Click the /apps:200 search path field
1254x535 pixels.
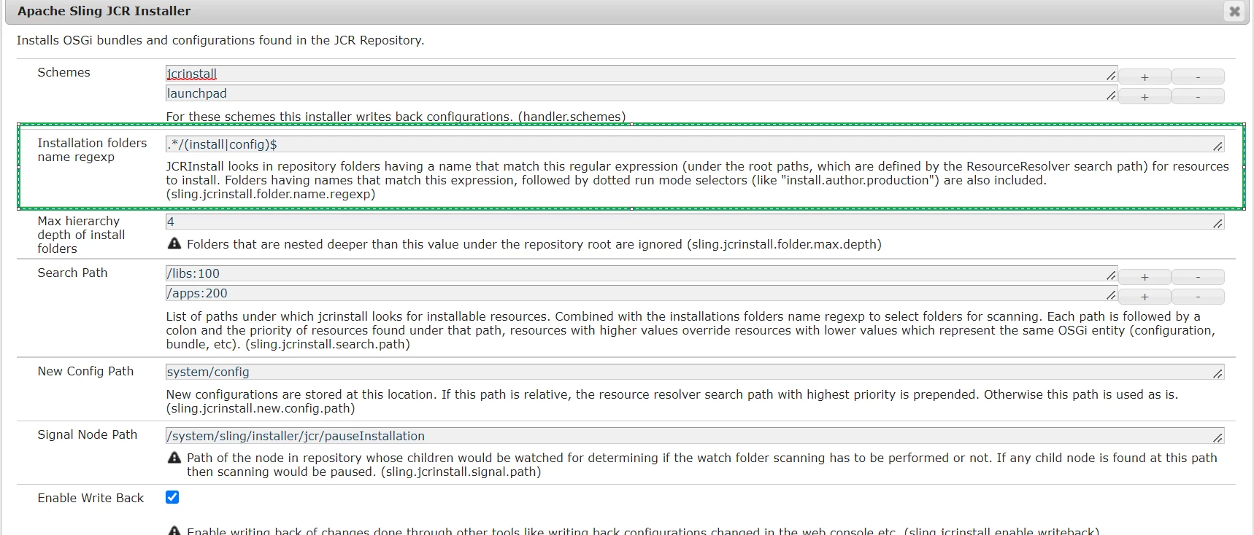click(642, 293)
